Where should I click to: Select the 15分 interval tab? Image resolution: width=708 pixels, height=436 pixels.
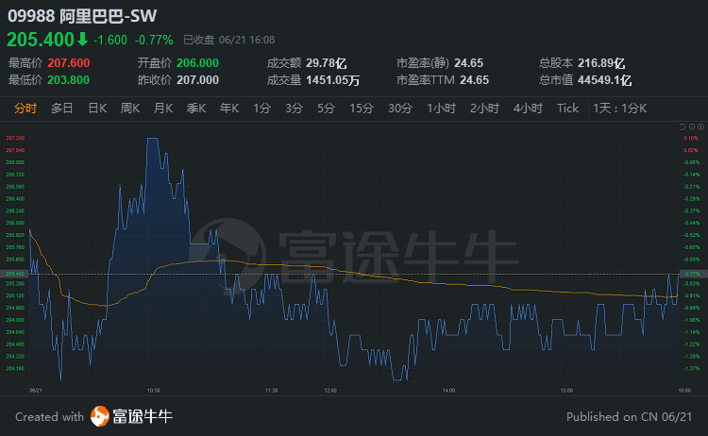[362, 109]
